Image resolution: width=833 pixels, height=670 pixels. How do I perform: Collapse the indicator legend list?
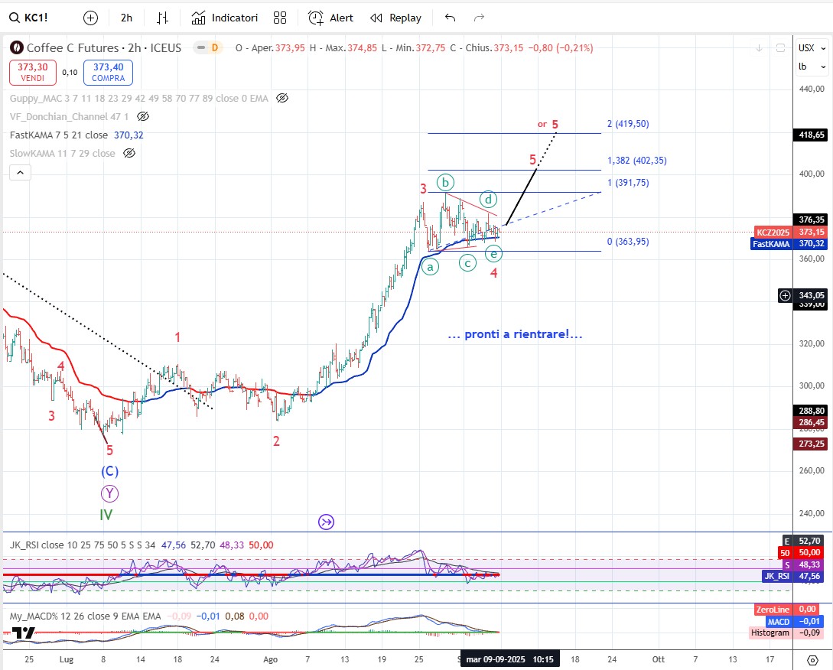coord(20,174)
